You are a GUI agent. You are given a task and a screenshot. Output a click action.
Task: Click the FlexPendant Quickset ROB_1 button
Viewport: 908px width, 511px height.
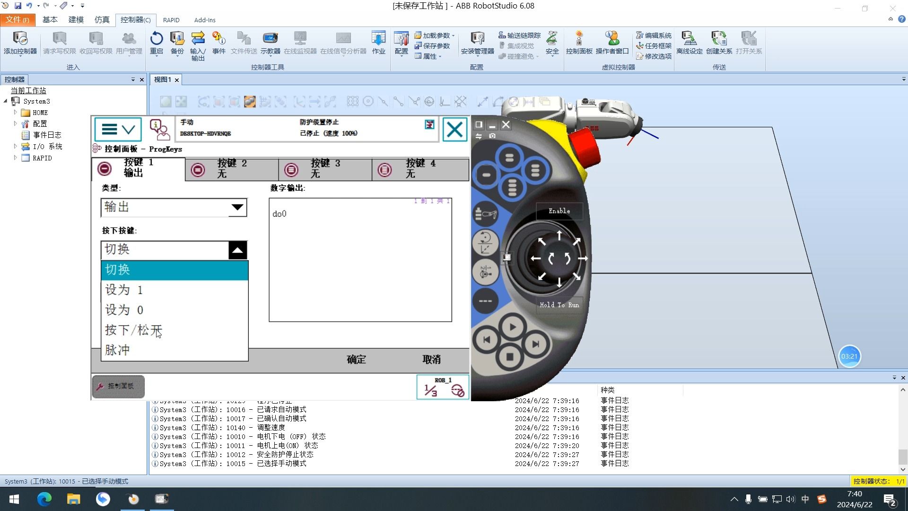coord(443,387)
